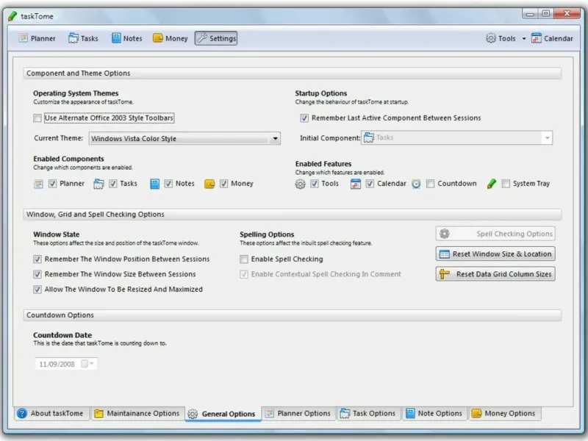The width and height of the screenshot is (588, 441).
Task: Toggle the Planner component checkbox
Action: (52, 183)
